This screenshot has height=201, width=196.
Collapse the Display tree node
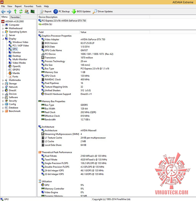[3, 39]
